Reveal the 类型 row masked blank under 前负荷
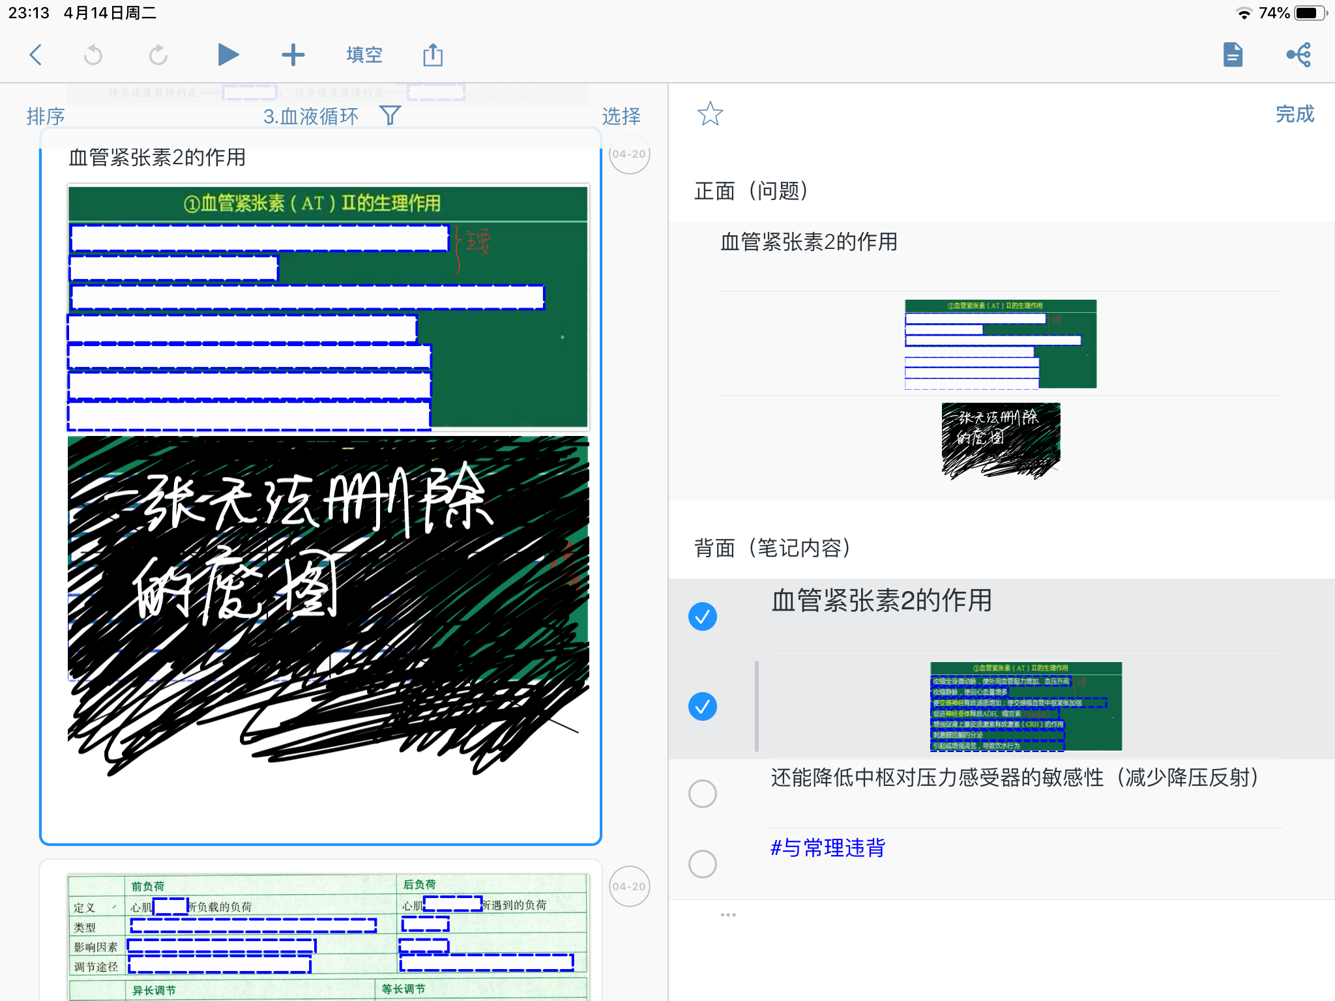Image resolution: width=1335 pixels, height=1001 pixels. click(x=254, y=925)
